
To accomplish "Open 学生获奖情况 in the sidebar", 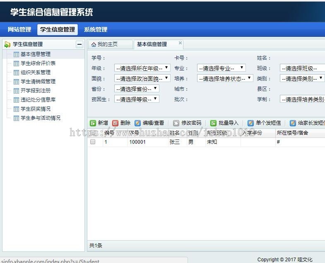I will tap(36, 109).
